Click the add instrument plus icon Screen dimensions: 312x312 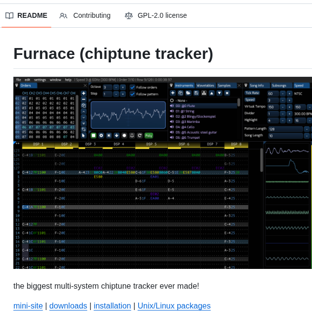coord(172,93)
